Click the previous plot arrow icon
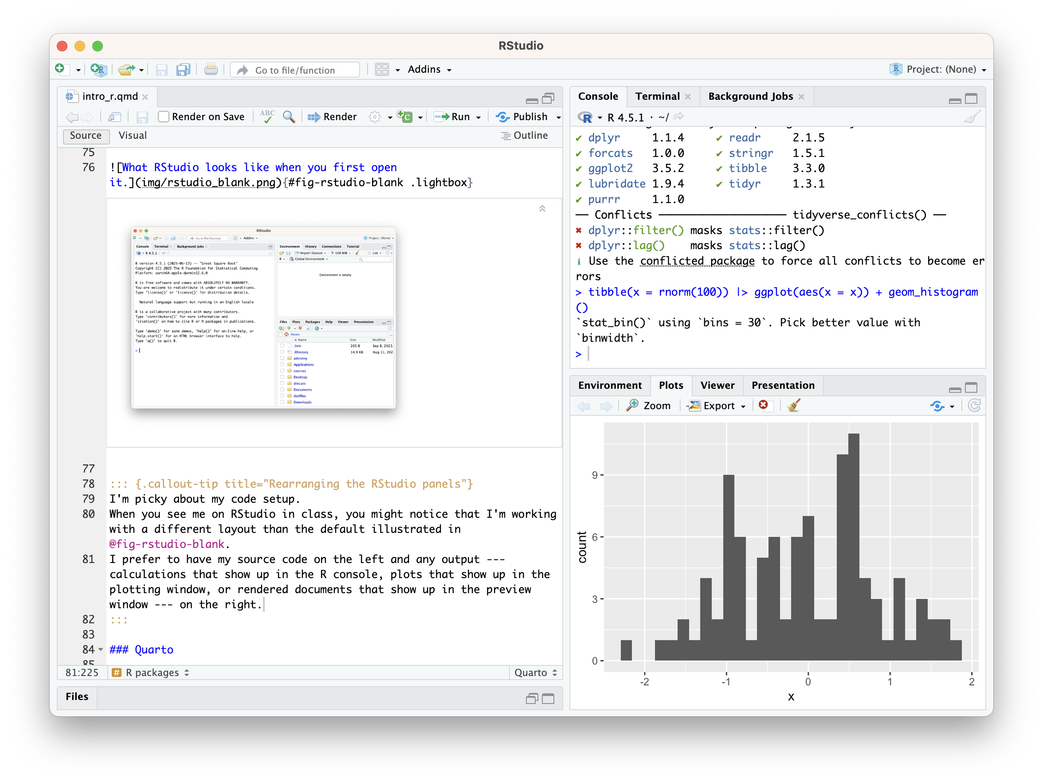The height and width of the screenshot is (782, 1043). (x=584, y=406)
